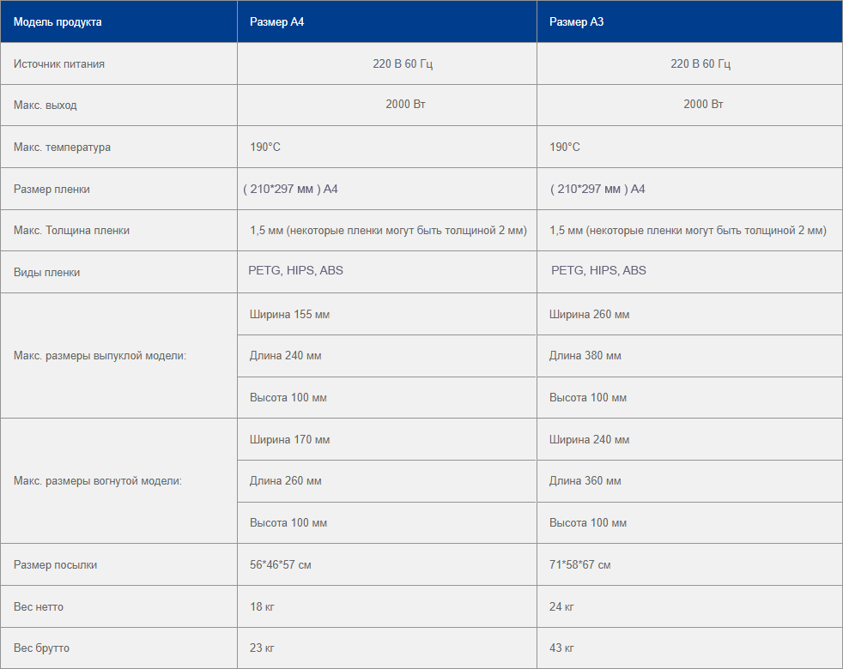Click the "18 кг" net weight value
The height and width of the screenshot is (669, 843).
(262, 607)
